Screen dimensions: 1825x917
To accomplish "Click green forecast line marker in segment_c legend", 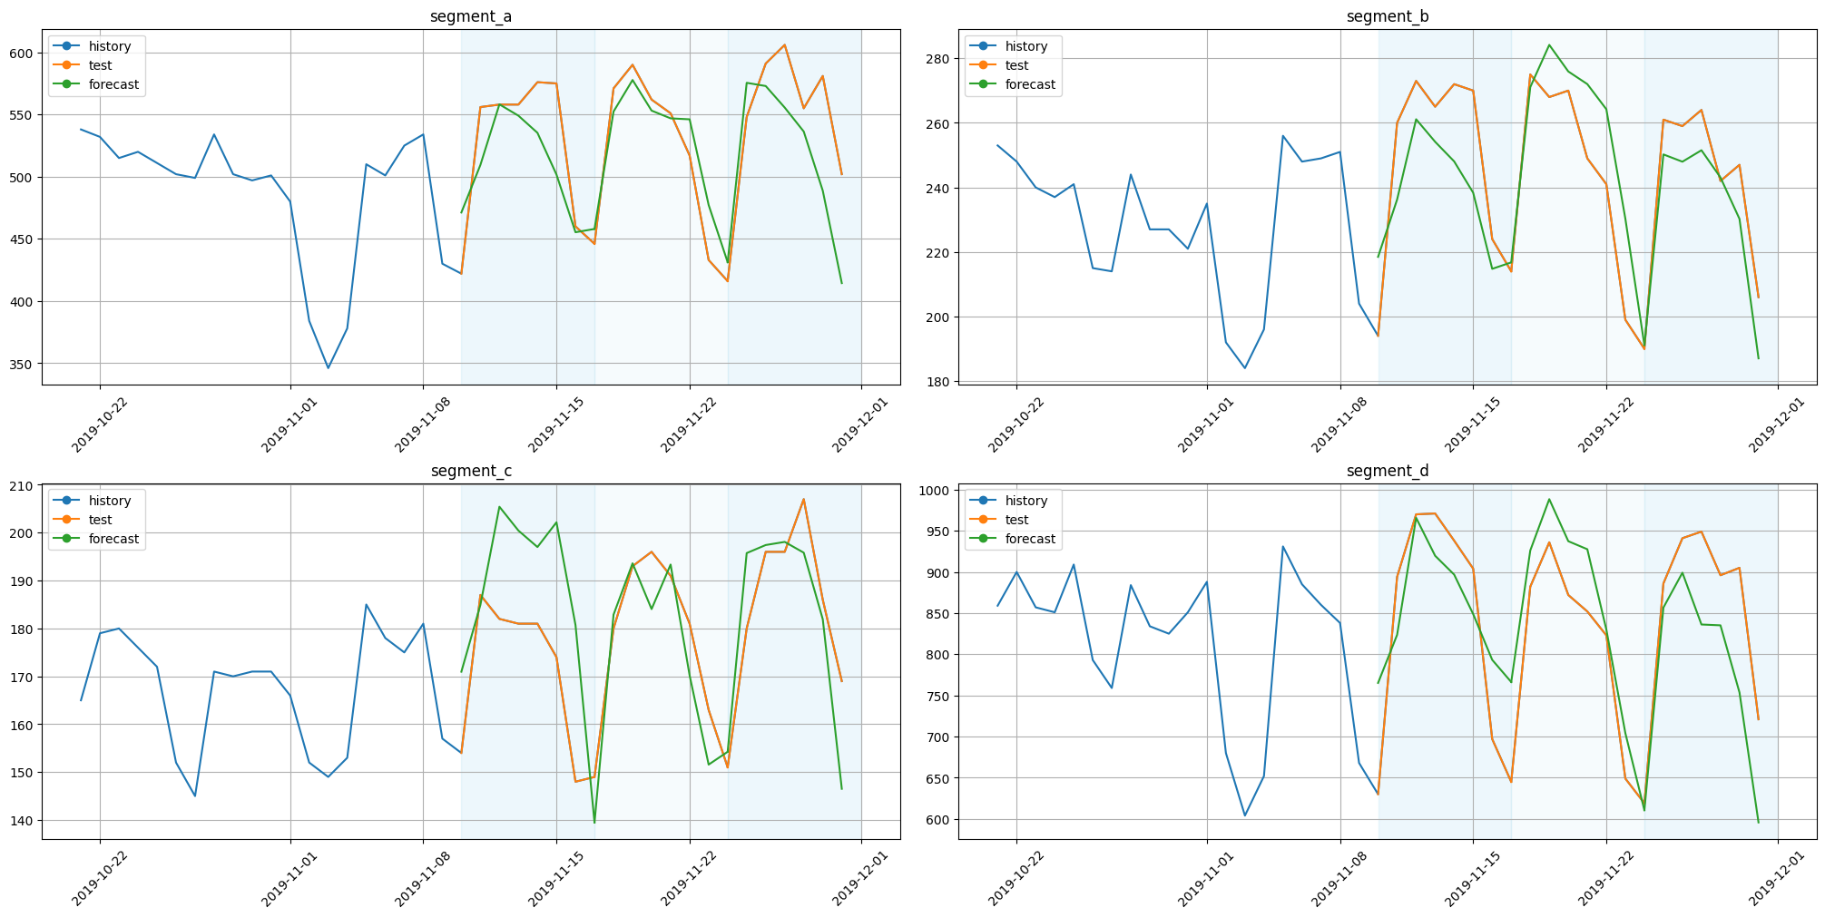I will click(67, 539).
